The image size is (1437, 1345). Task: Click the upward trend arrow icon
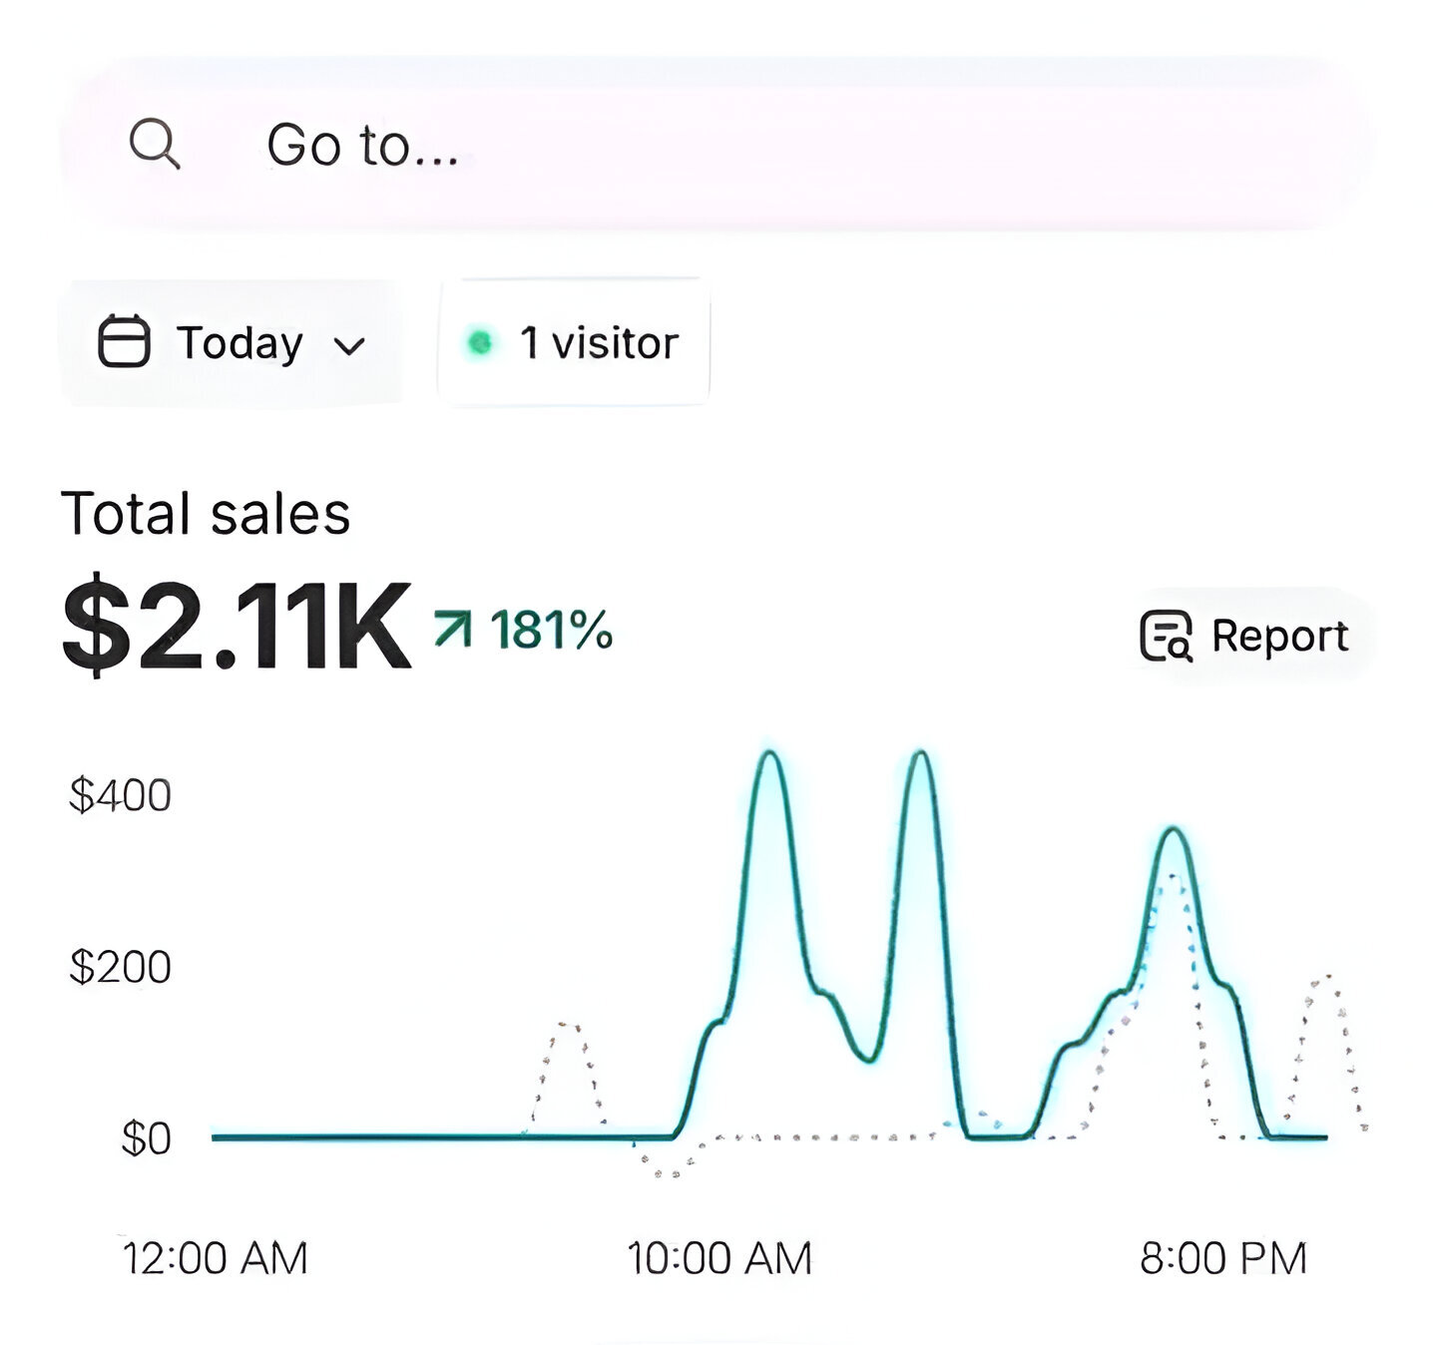point(452,630)
